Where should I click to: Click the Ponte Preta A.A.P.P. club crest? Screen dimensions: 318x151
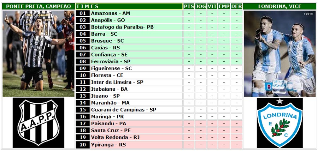point(39,123)
